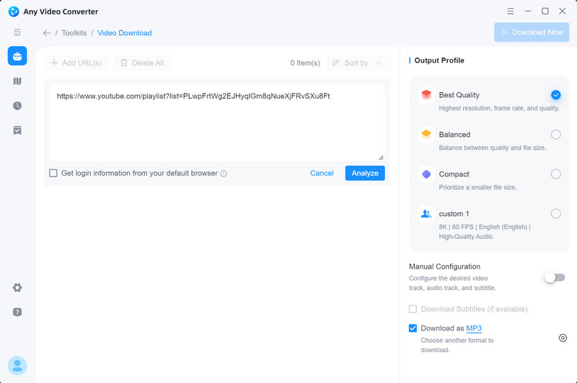Select the Balanced radio button
This screenshot has width=577, height=383.
point(555,135)
